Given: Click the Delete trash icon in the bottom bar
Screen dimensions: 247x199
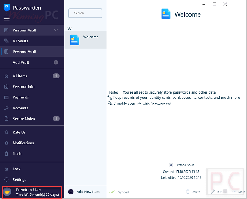Looking at the screenshot, I should coord(188,192).
